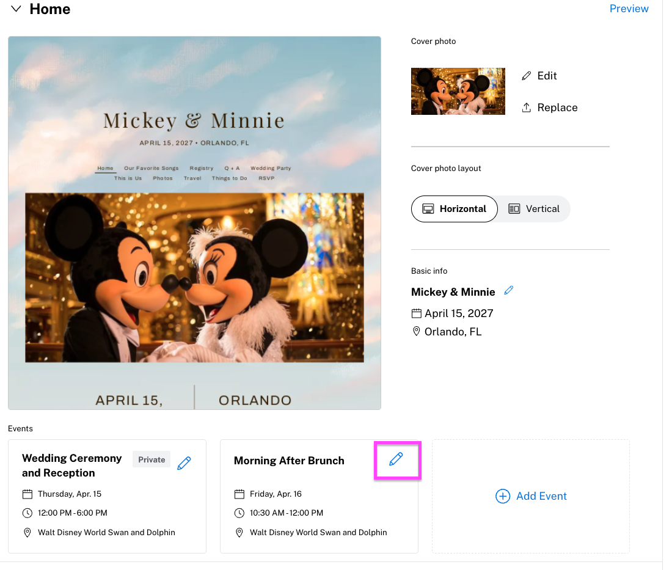Click the Replace cover photo upload icon
Image resolution: width=672 pixels, height=570 pixels.
527,108
